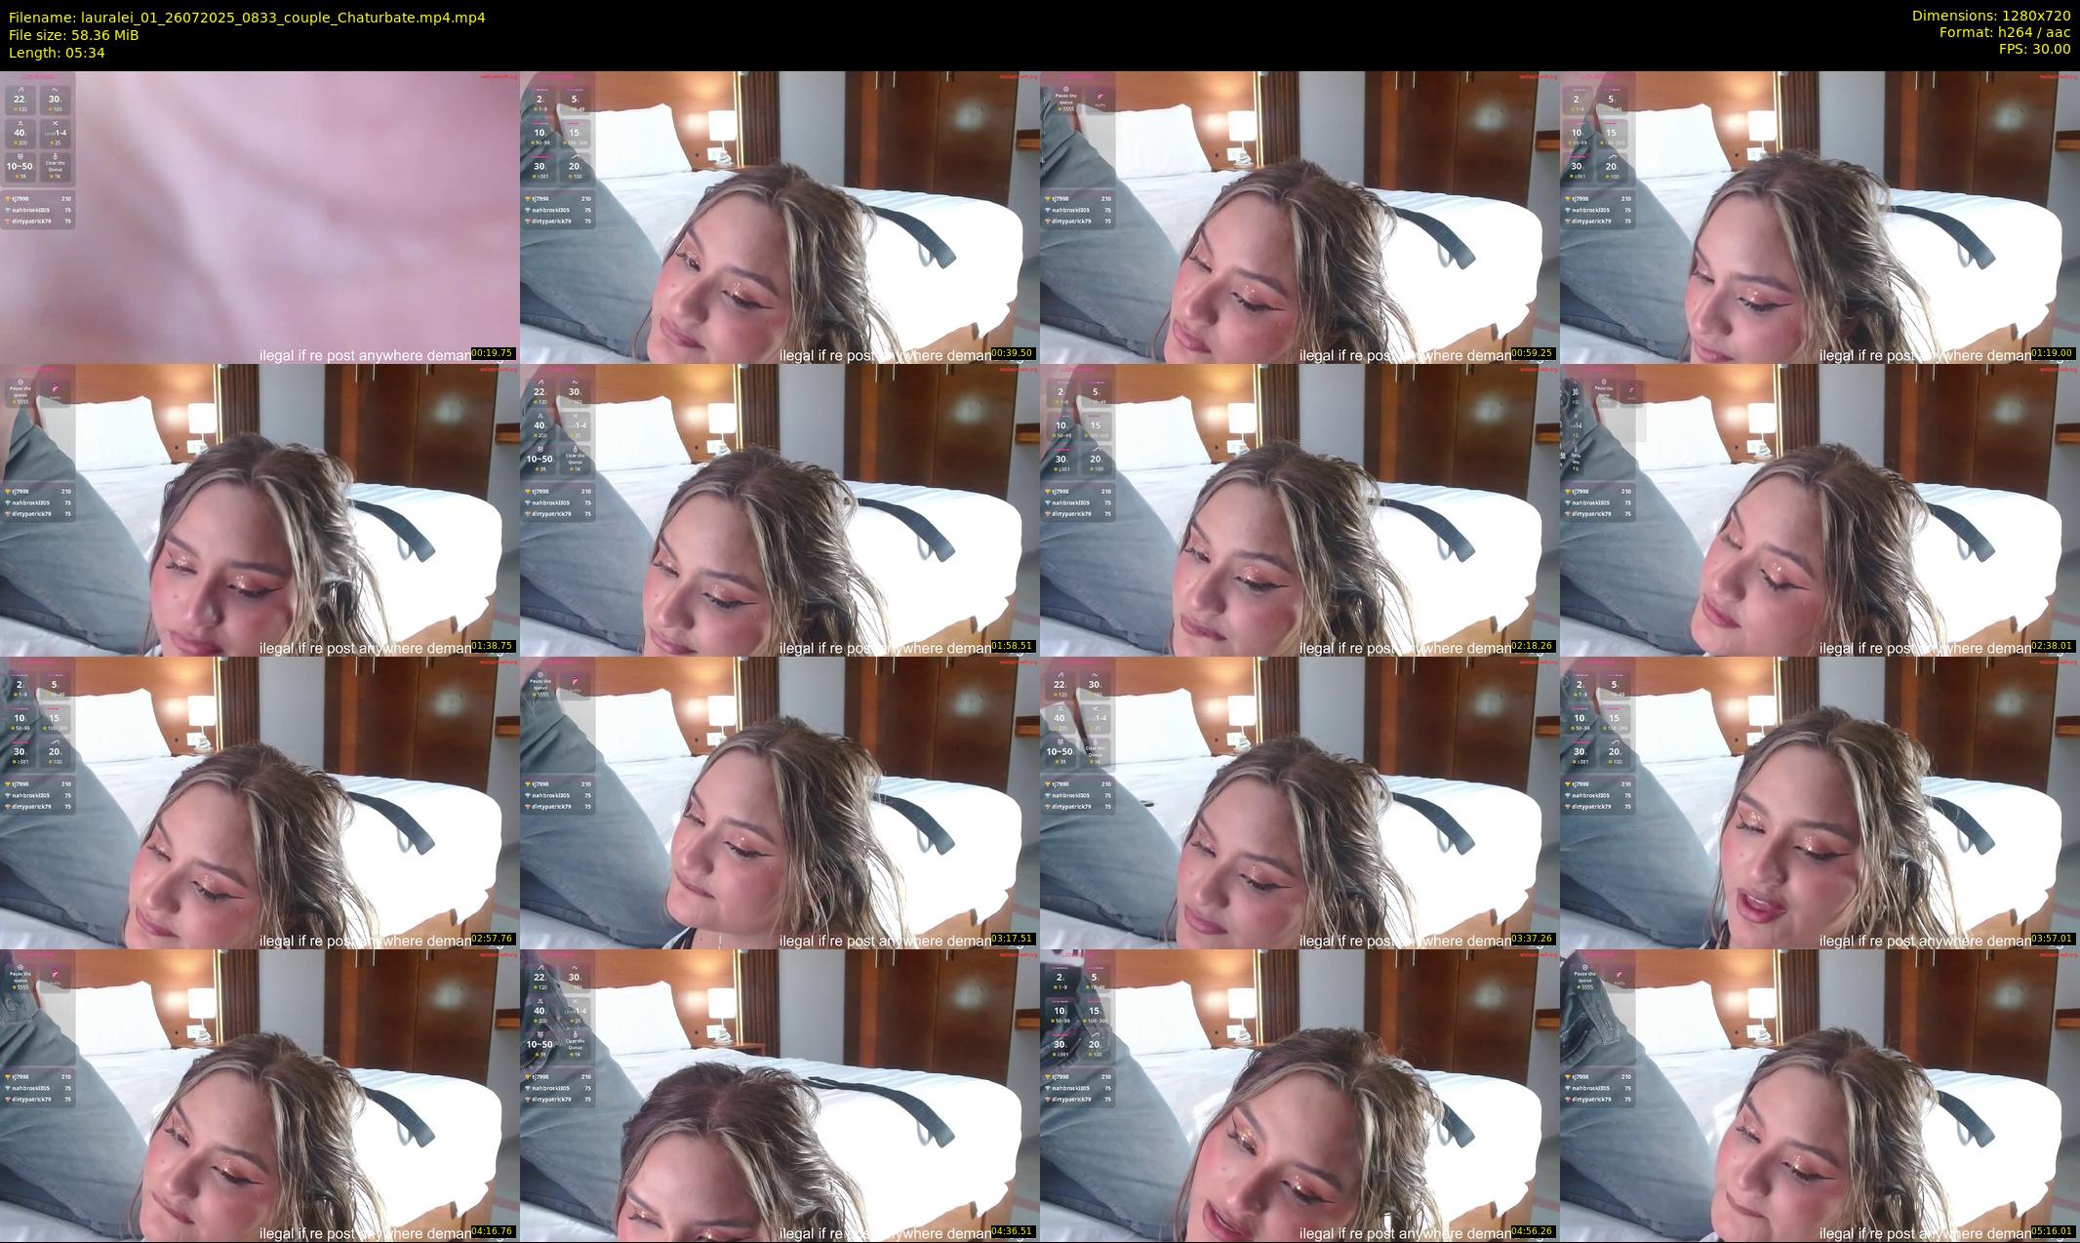Click the Filename text in the header
The width and height of the screenshot is (2080, 1243).
coord(247,18)
